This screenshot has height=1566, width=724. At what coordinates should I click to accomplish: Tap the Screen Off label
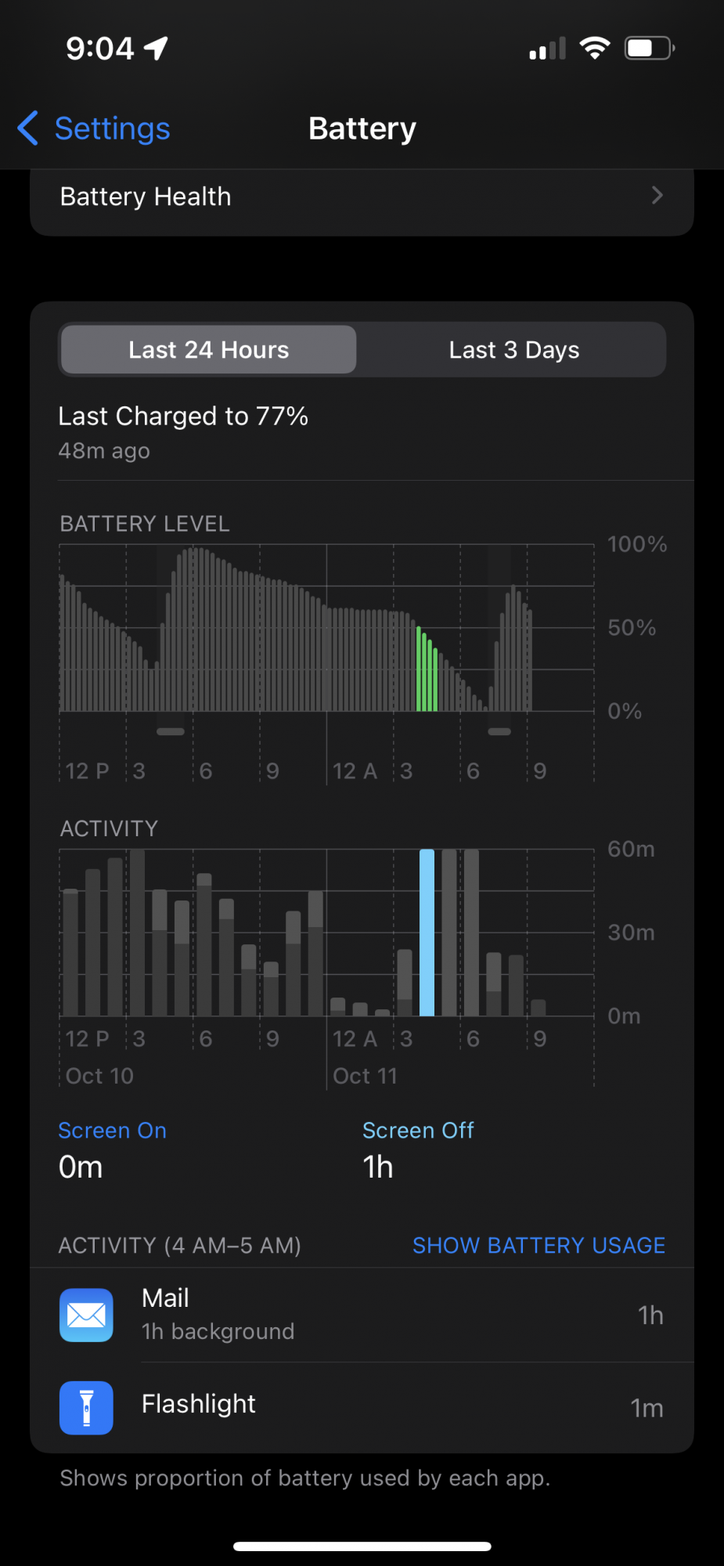(x=418, y=1131)
